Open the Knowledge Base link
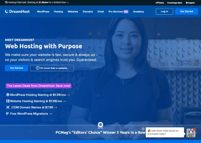Image resolution: width=201 pixels, height=143 pixels. click(175, 3)
